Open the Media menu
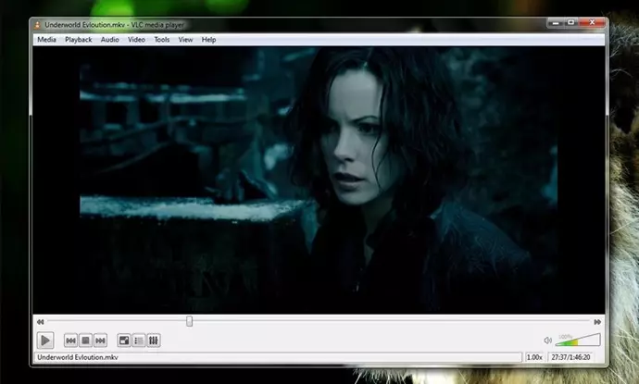The width and height of the screenshot is (639, 384). pos(46,40)
